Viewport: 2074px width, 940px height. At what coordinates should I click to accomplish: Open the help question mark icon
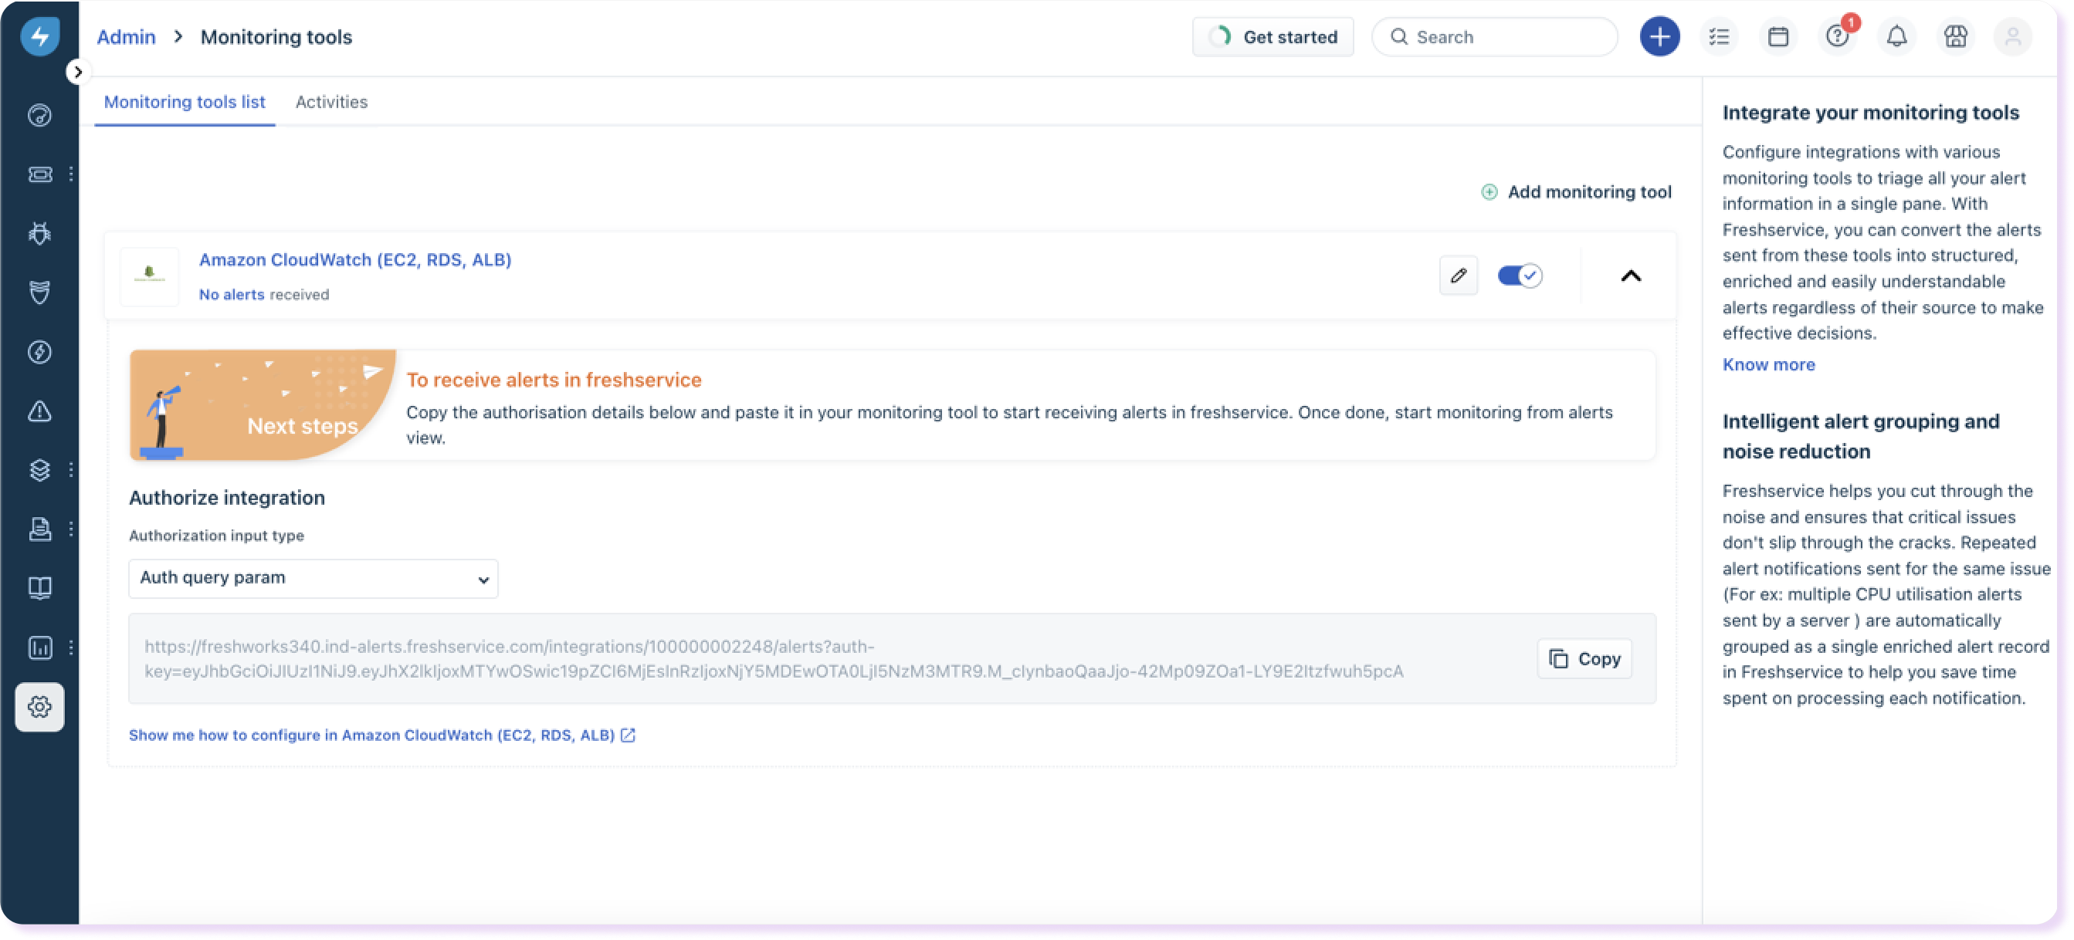[1837, 37]
